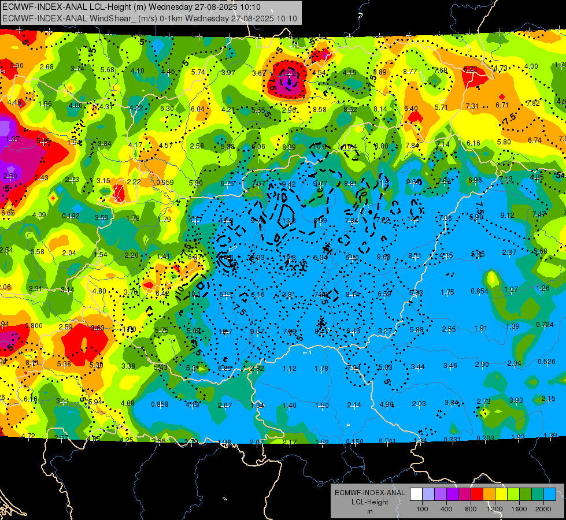Click the 0.858 value on the map

[x=160, y=404]
